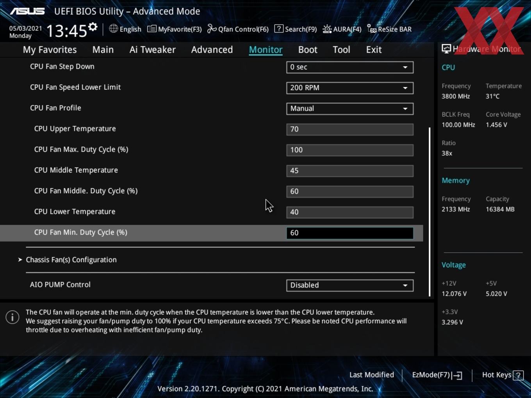Screen dimensions: 531x398
Task: Switch to My Favorites tab
Action: [50, 50]
